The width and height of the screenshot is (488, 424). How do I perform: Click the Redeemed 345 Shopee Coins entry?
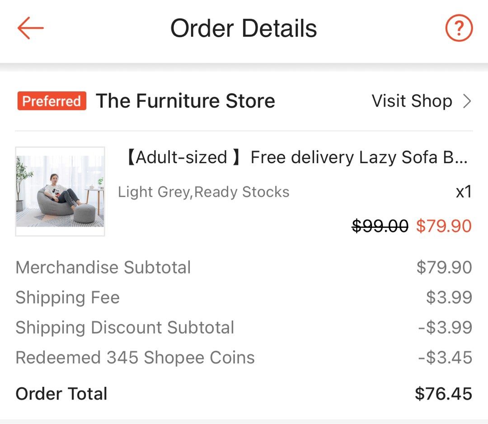coord(135,357)
